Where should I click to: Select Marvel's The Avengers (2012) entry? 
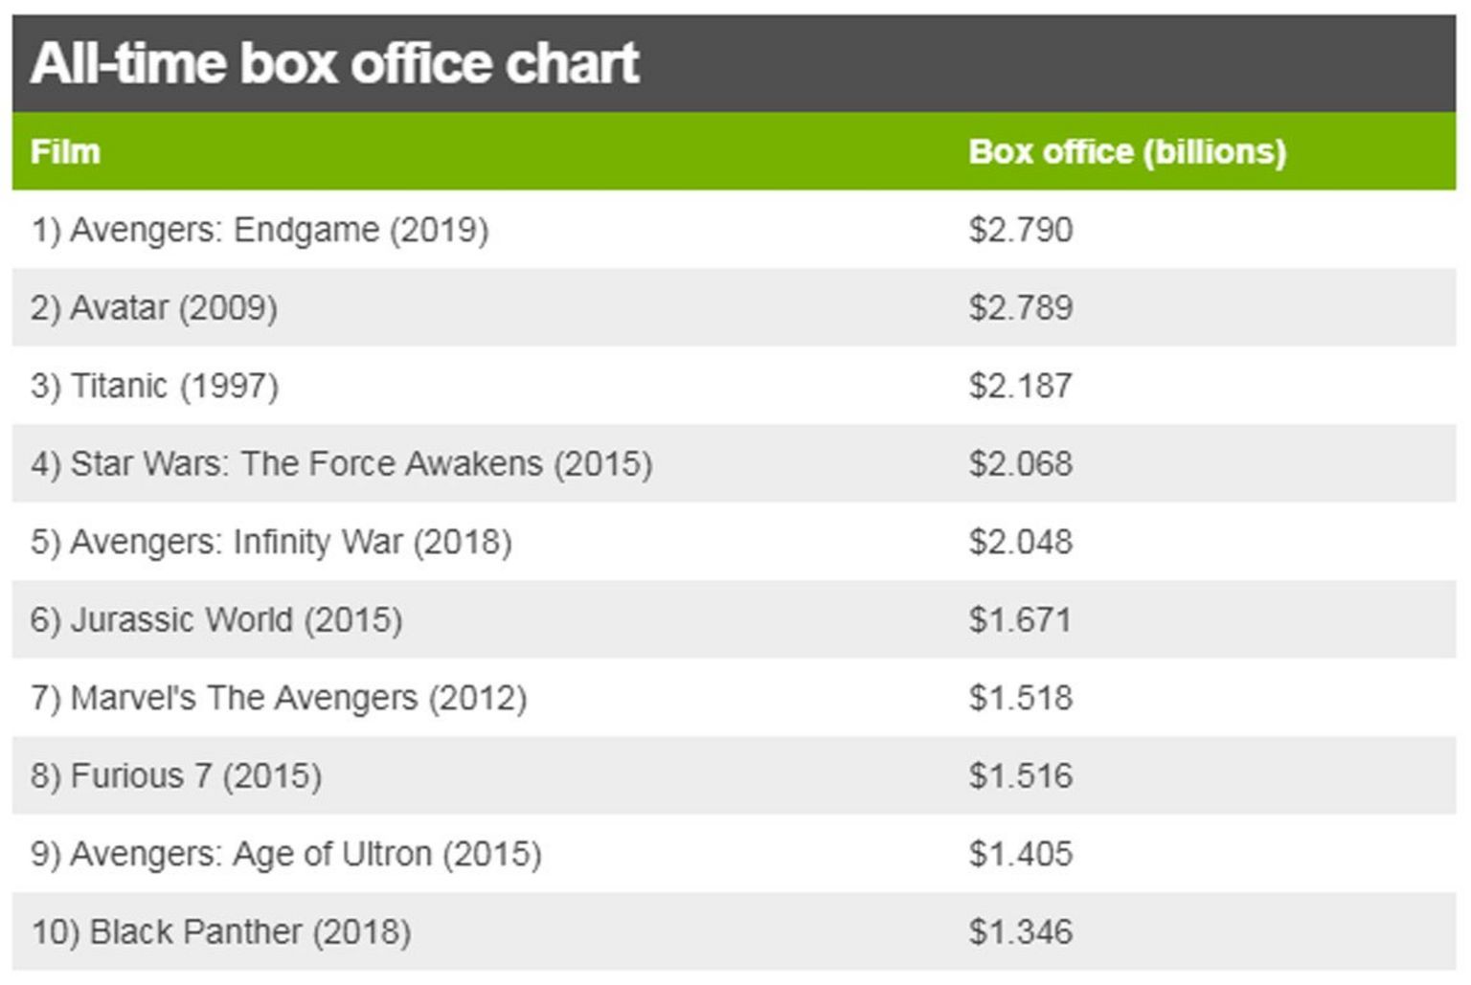click(279, 698)
